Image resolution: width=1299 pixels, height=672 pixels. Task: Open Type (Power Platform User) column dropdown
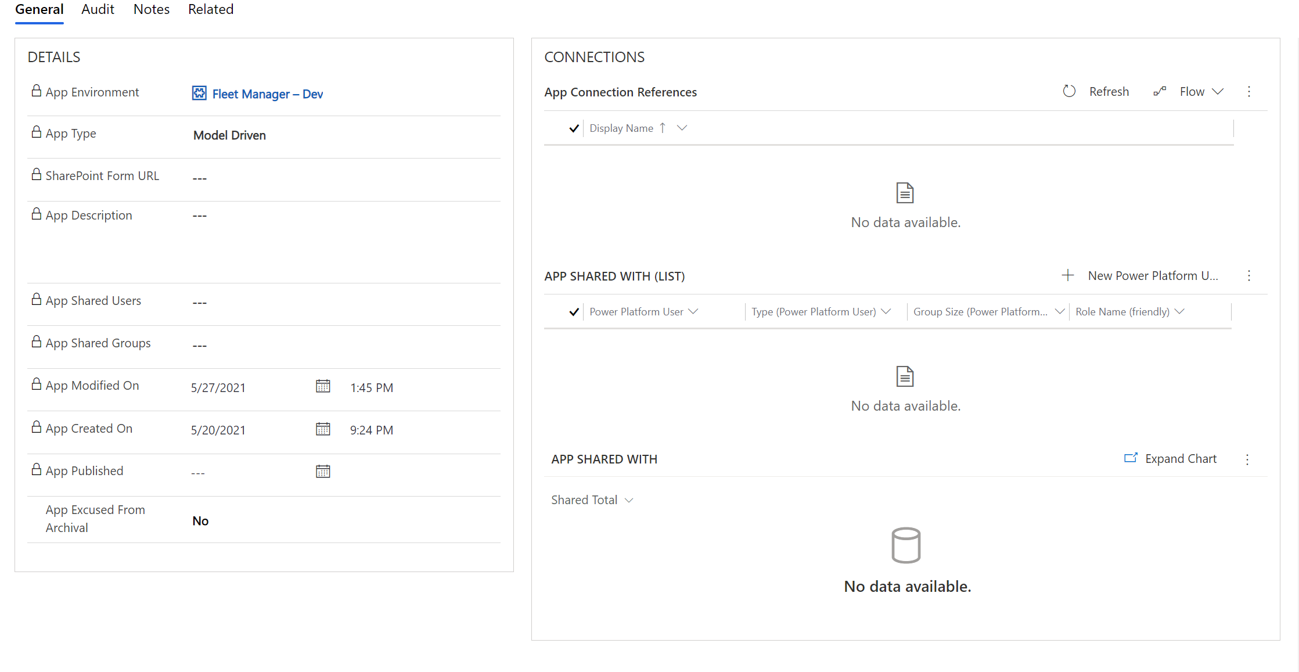[886, 311]
